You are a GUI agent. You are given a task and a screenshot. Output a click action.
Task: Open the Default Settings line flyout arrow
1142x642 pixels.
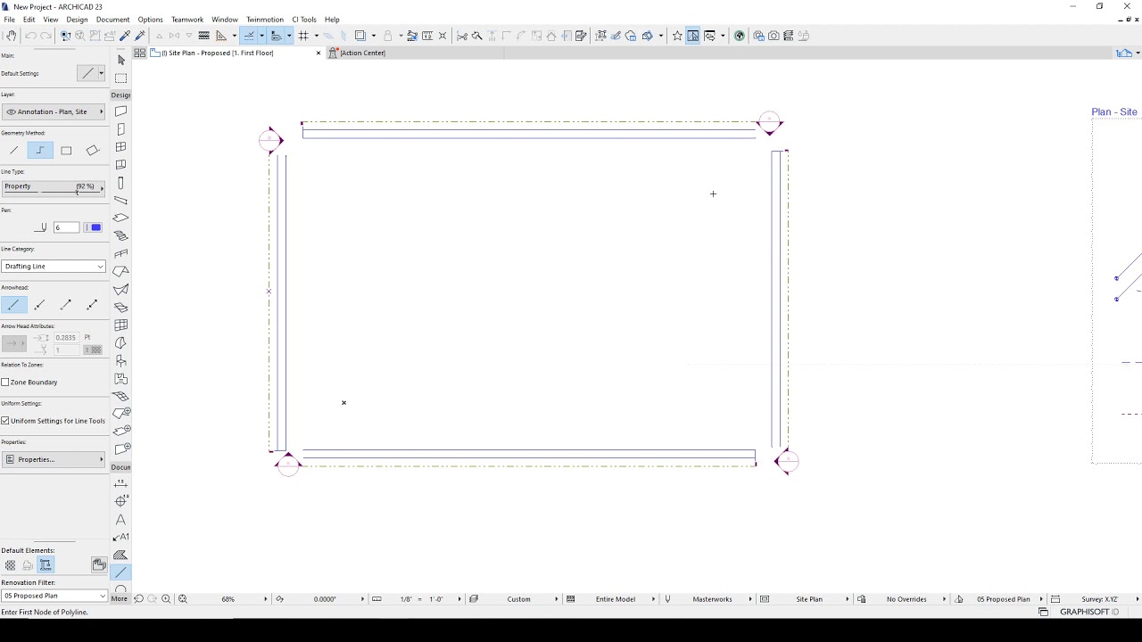coord(101,73)
